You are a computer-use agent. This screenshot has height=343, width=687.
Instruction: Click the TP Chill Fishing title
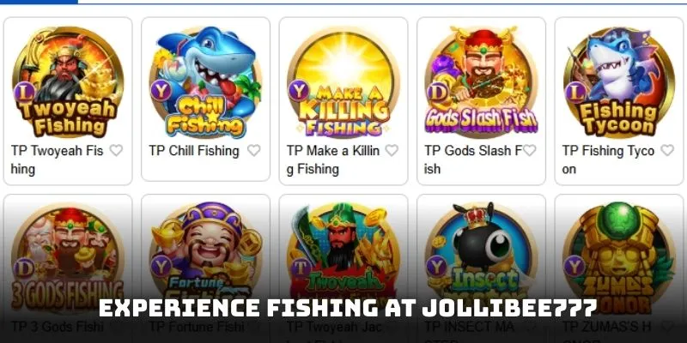click(194, 151)
